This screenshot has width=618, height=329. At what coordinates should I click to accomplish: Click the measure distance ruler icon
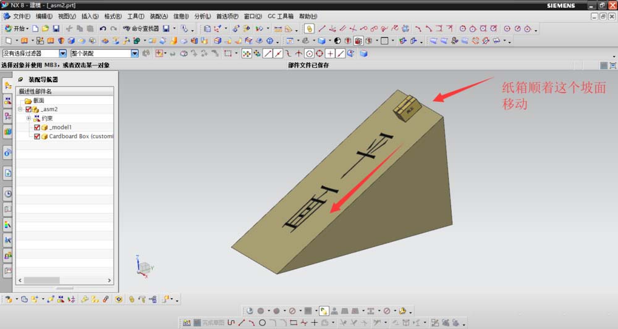tap(278, 29)
